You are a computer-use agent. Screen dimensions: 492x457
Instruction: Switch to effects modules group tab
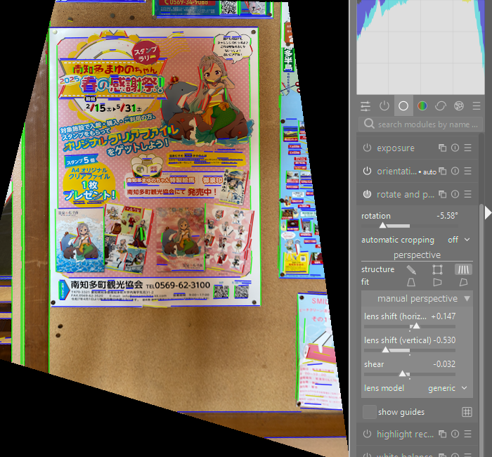pyautogui.click(x=459, y=106)
